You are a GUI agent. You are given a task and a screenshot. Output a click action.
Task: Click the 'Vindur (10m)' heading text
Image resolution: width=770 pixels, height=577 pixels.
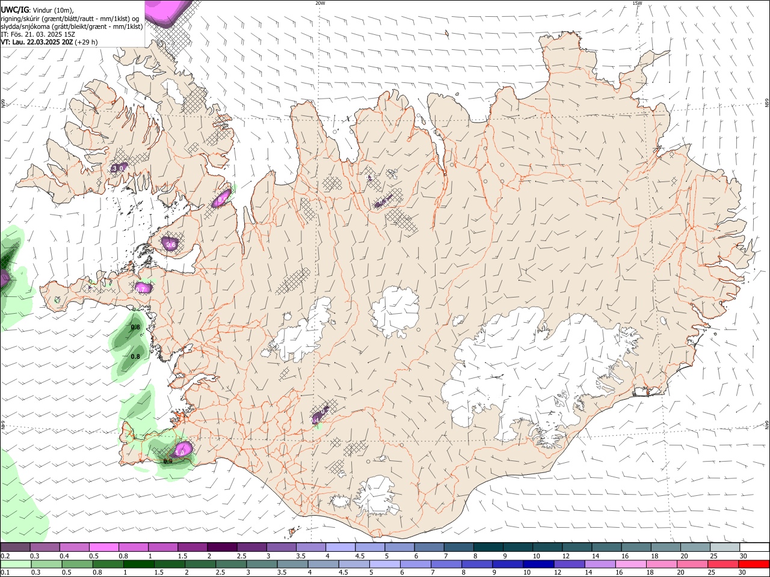coord(52,10)
